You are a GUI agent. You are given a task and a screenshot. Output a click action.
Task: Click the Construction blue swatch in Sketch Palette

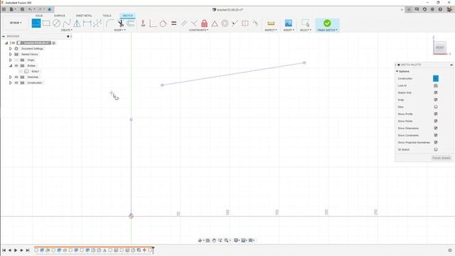tap(436, 78)
